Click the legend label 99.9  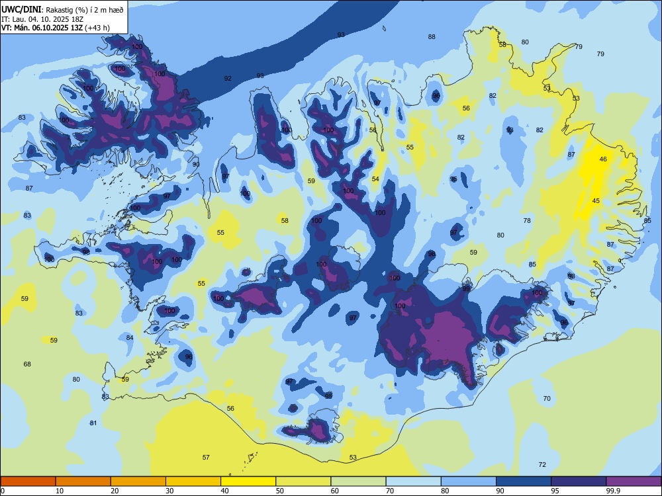pyautogui.click(x=612, y=491)
